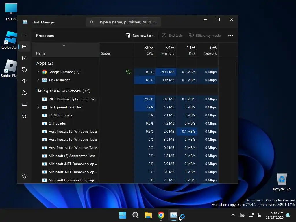
Task: Open the Users sidebar icon
Action: click(x=24, y=93)
